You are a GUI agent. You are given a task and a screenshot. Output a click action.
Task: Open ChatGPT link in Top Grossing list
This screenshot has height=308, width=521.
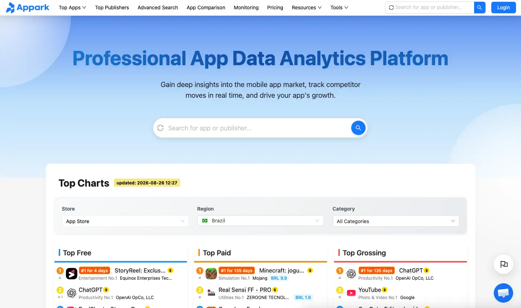411,270
